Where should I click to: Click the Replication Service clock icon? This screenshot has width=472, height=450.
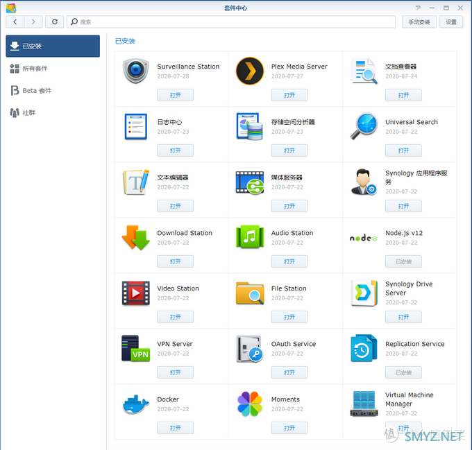point(364,348)
